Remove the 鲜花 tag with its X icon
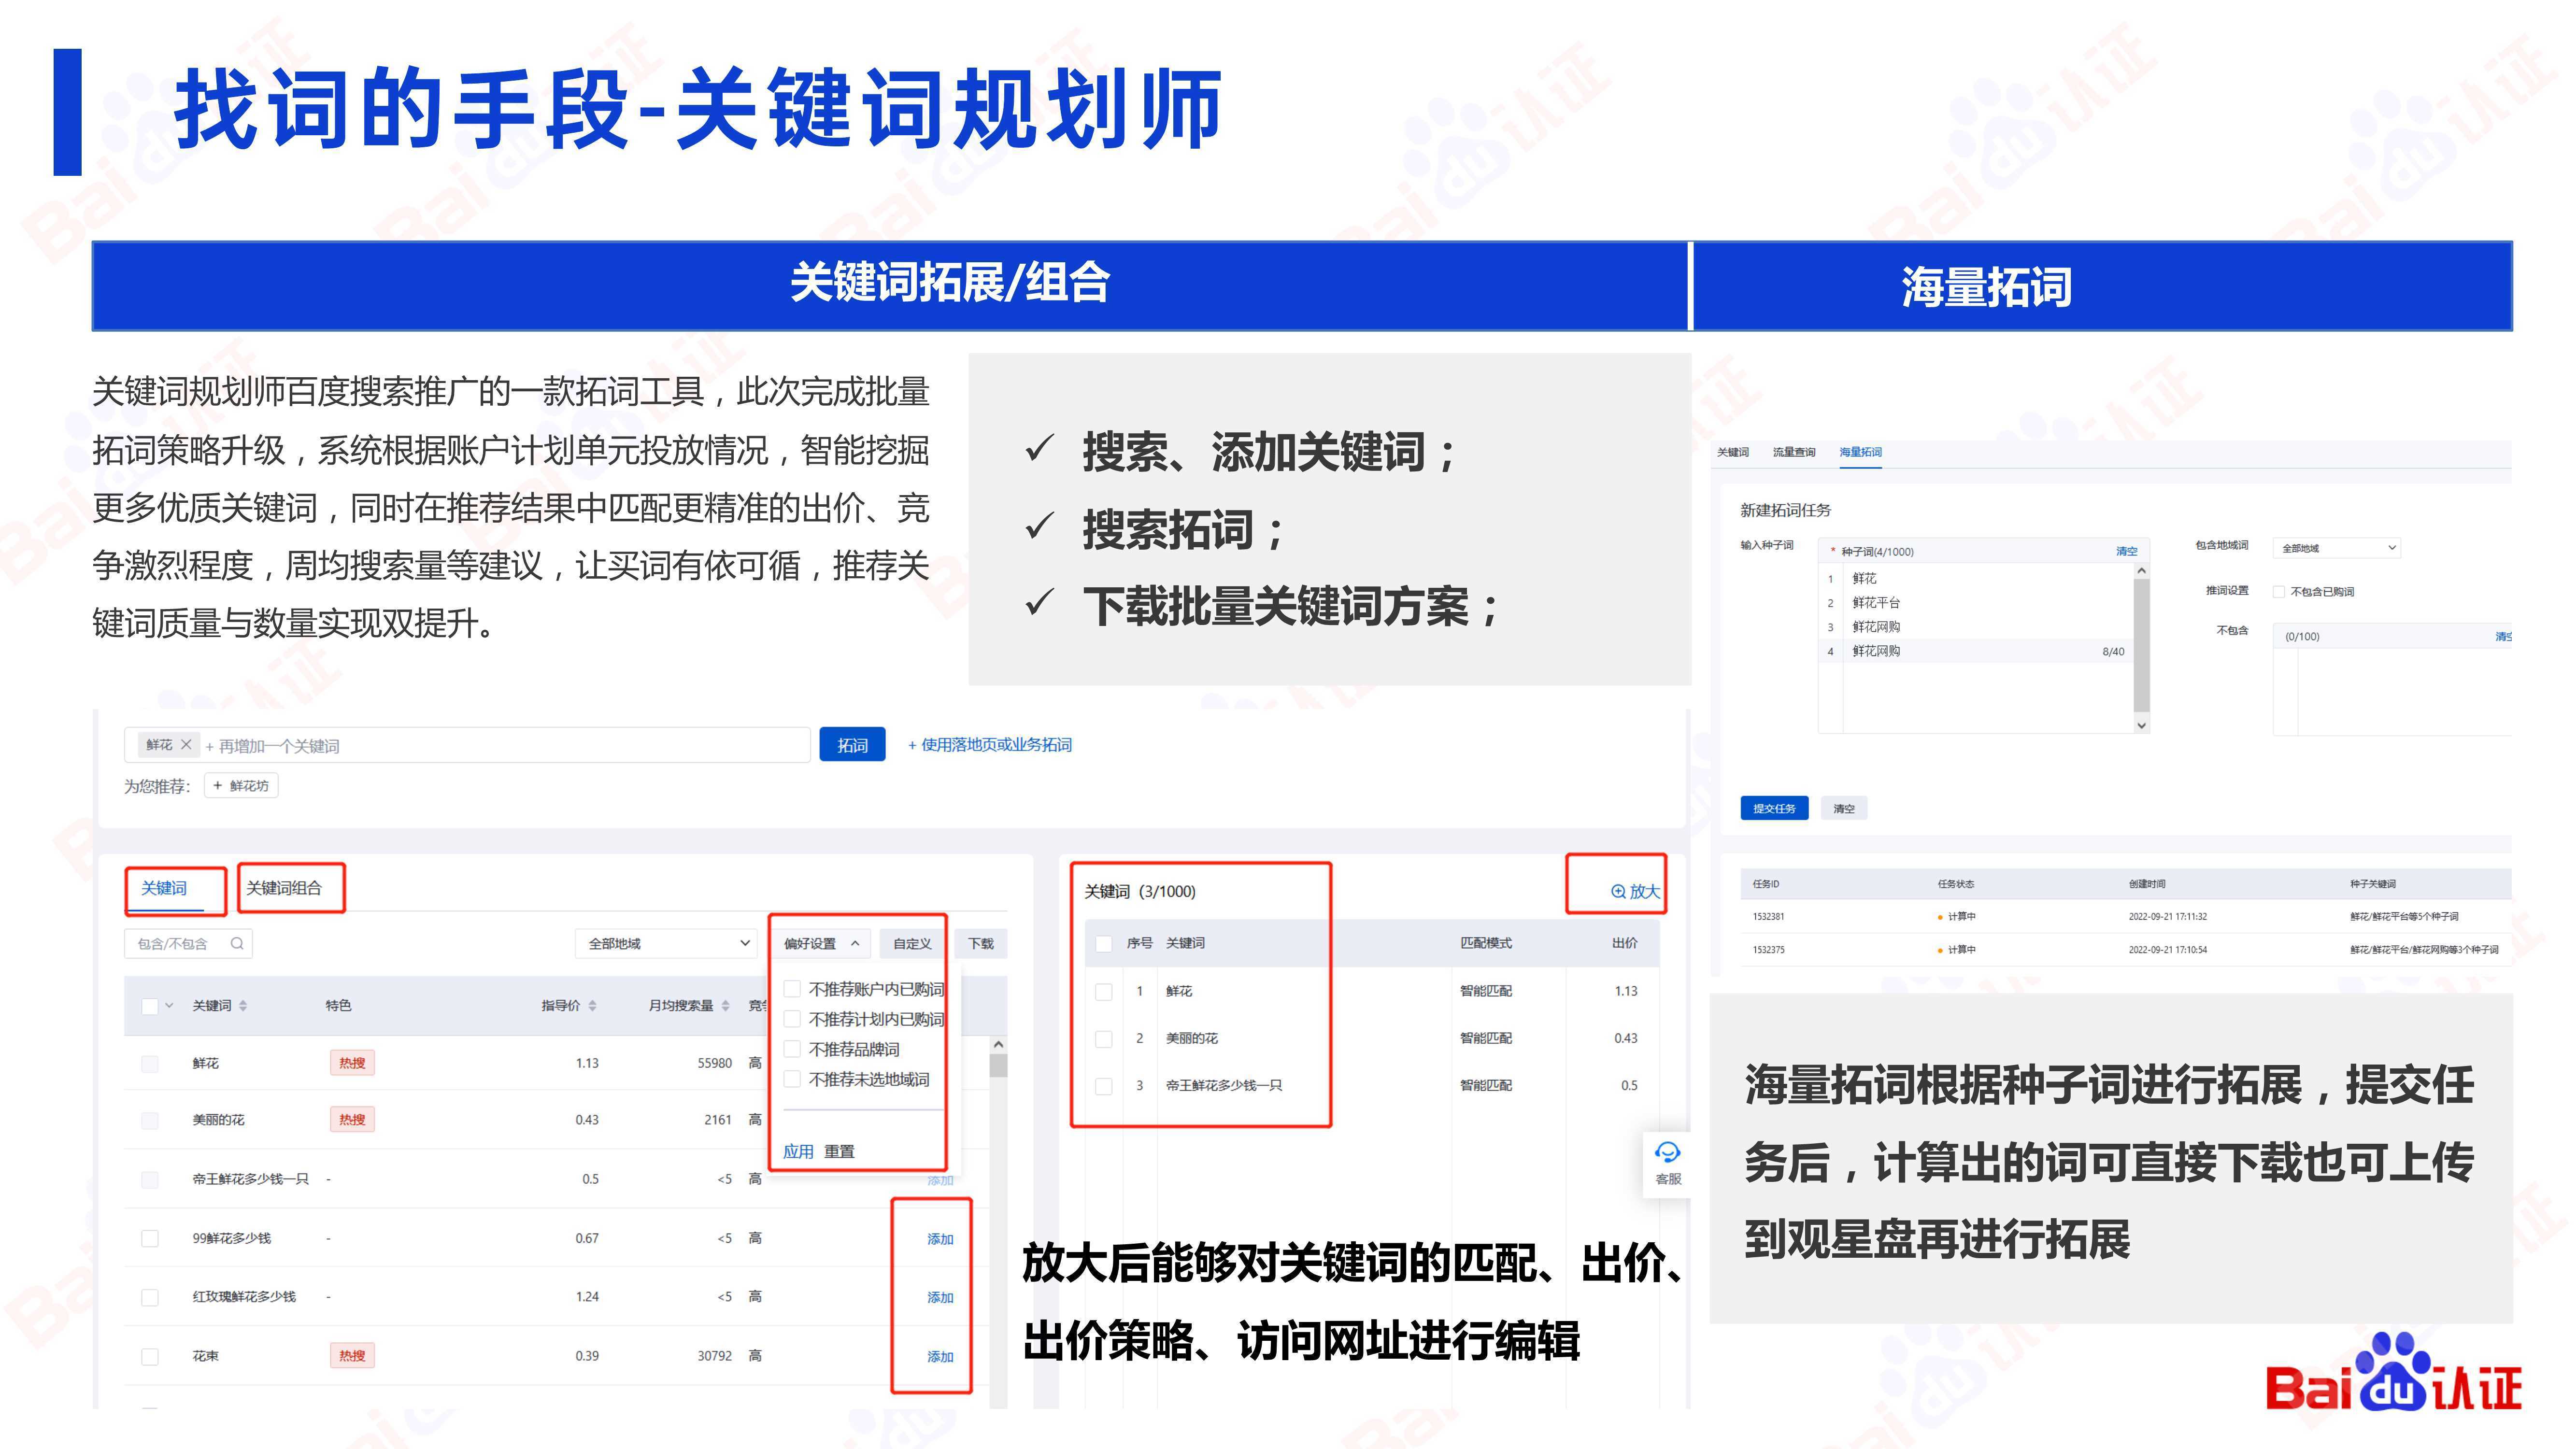This screenshot has width=2576, height=1449. point(186,745)
